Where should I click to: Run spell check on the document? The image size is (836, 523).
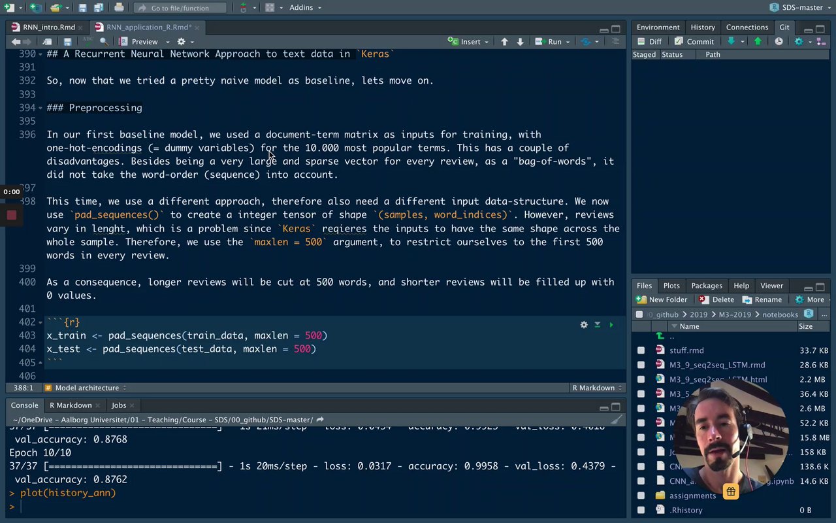pos(88,42)
